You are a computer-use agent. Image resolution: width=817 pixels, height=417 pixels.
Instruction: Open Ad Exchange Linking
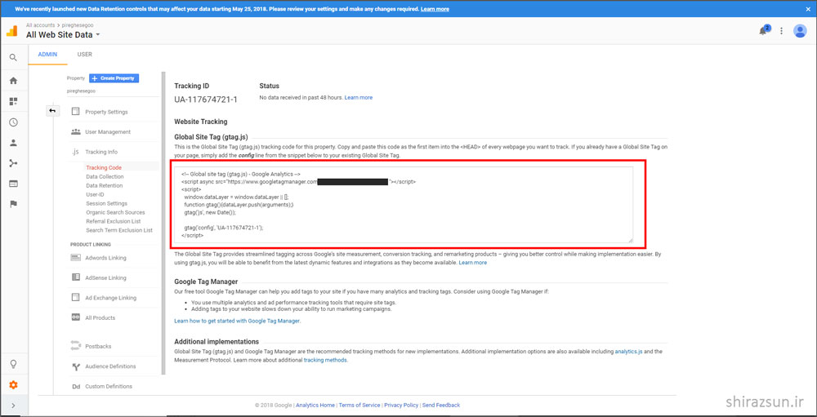click(111, 299)
